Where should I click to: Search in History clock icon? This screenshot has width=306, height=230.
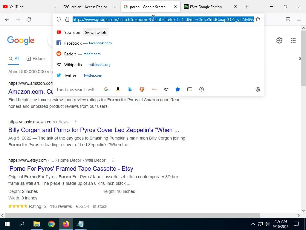click(x=202, y=89)
